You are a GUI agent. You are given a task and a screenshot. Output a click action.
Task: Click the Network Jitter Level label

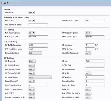pyautogui.click(x=12, y=53)
